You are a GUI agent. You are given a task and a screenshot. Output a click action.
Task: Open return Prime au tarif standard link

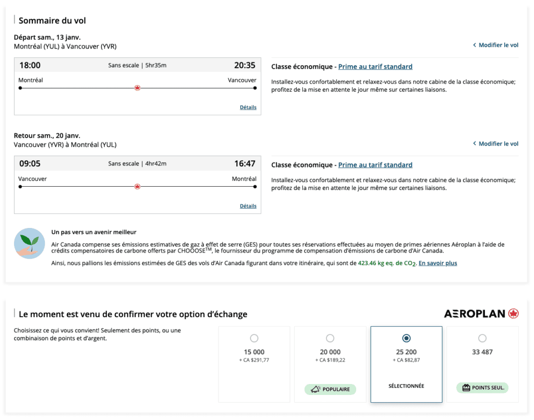click(375, 165)
